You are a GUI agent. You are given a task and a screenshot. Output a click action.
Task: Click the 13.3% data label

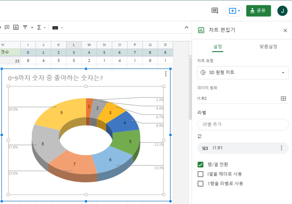click(x=159, y=168)
